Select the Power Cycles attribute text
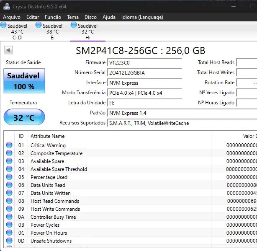The width and height of the screenshot is (257, 251). tap(45, 225)
